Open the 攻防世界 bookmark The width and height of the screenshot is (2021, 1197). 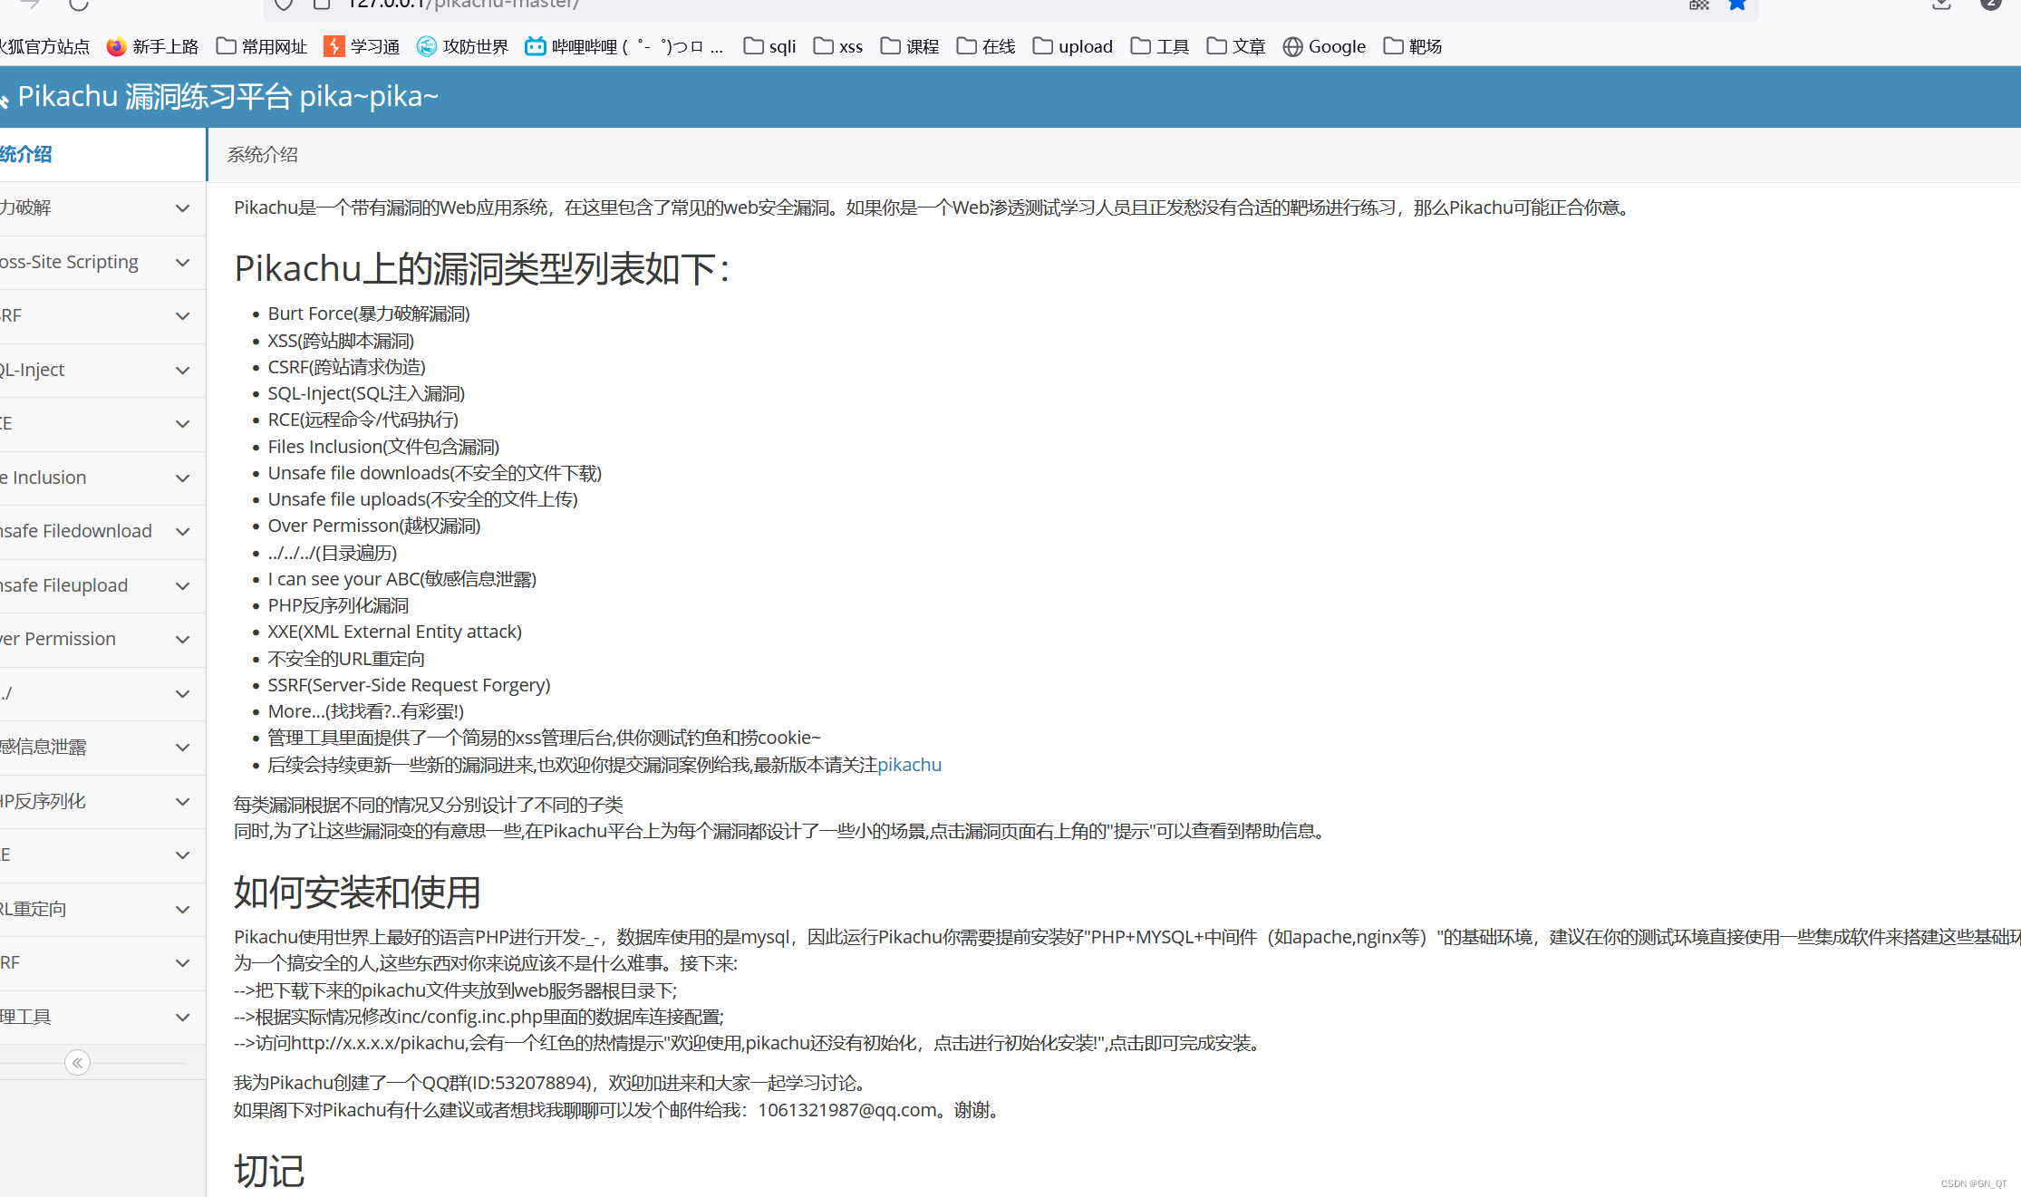pyautogui.click(x=462, y=46)
